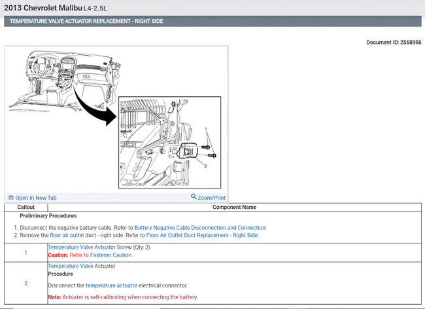Click the Zoom/Print magnifier icon
This screenshot has width=425, height=309.
[194, 197]
